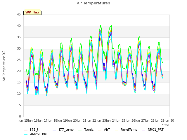Click the WP_flux annotation label
Screen dimensions: 187x140
click(x=32, y=12)
